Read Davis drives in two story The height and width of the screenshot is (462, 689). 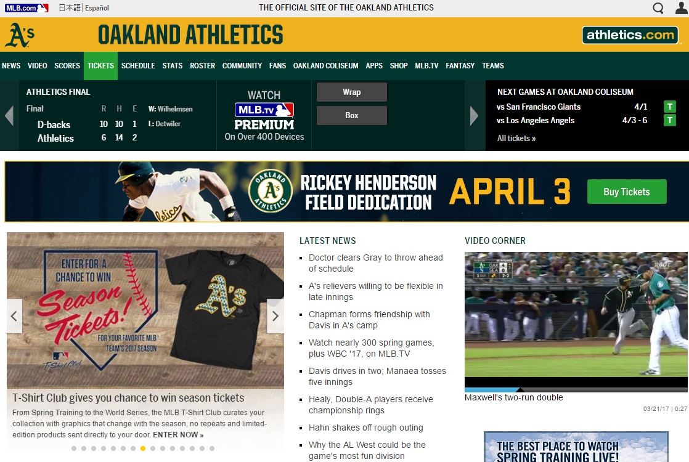(377, 376)
